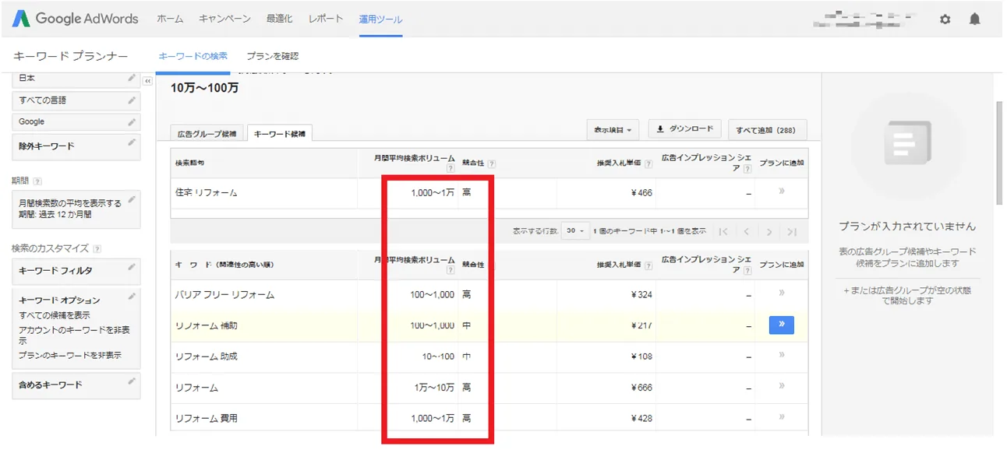The width and height of the screenshot is (1007, 460).
Task: Open the 表示項目 columns dropdown
Action: (x=613, y=129)
